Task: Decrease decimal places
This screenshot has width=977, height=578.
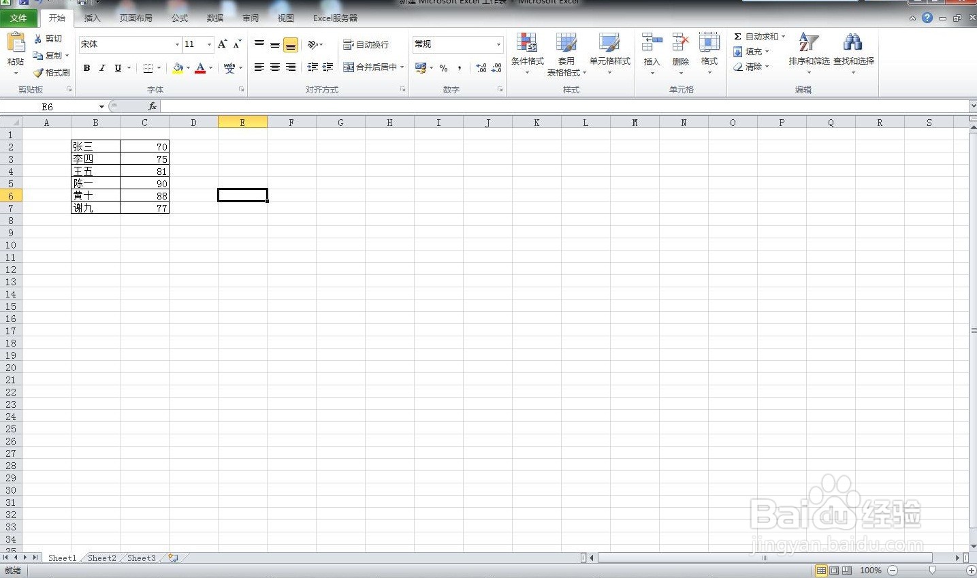Action: [497, 68]
